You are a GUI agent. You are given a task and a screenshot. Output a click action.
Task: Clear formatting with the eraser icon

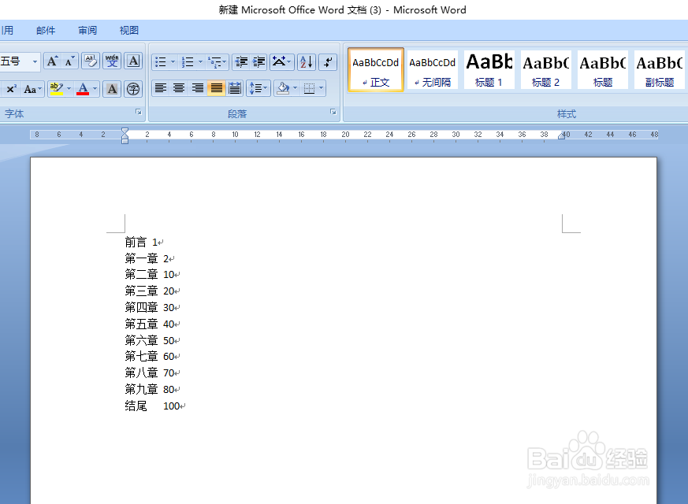click(91, 61)
